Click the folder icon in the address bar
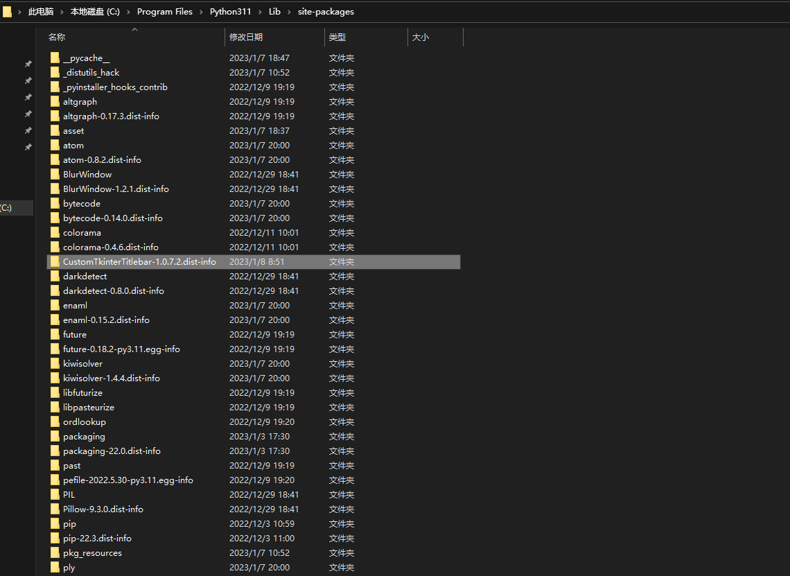790x576 pixels. 7,11
